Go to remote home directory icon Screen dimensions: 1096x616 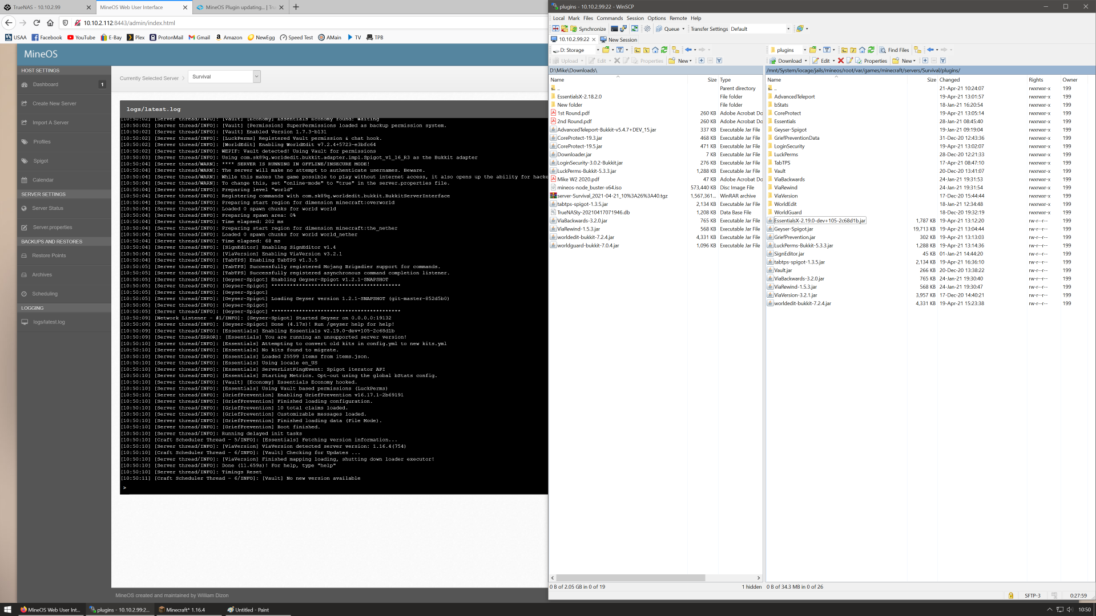click(x=862, y=50)
